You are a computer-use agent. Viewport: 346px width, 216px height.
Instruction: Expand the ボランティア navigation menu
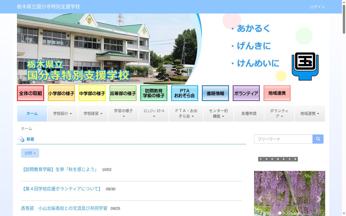tap(279, 113)
